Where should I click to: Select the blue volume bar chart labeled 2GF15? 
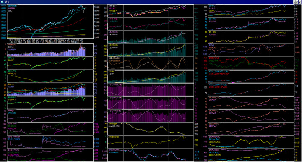50,50
